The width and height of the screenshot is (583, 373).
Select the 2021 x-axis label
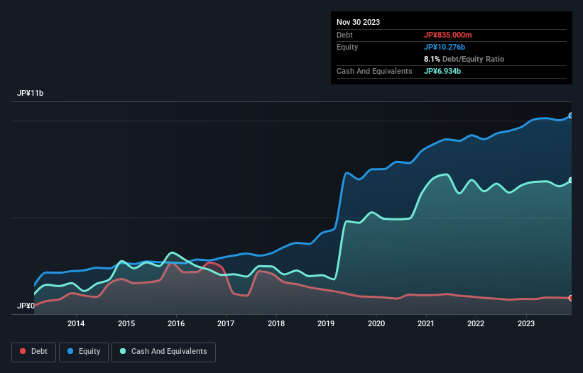426,323
